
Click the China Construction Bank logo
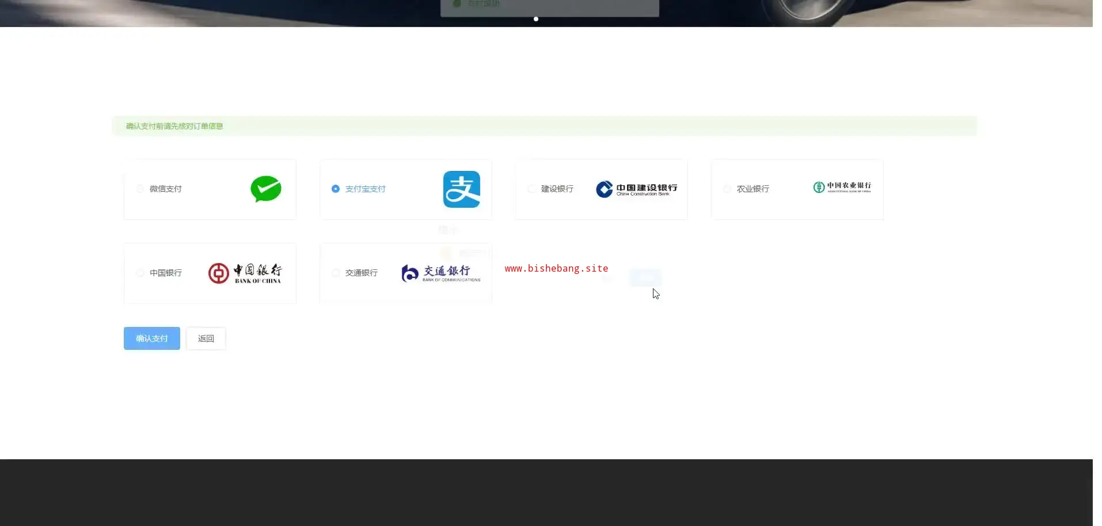[636, 189]
